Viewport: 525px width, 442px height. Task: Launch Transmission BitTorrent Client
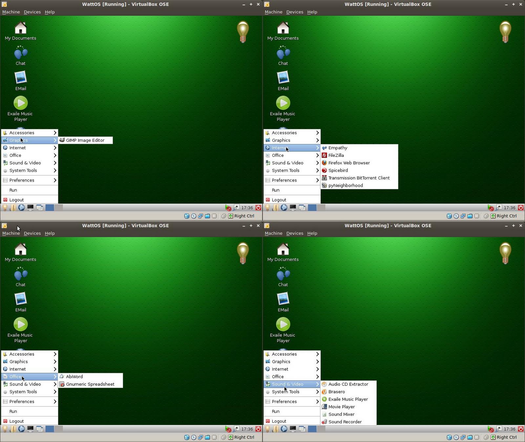click(x=359, y=178)
